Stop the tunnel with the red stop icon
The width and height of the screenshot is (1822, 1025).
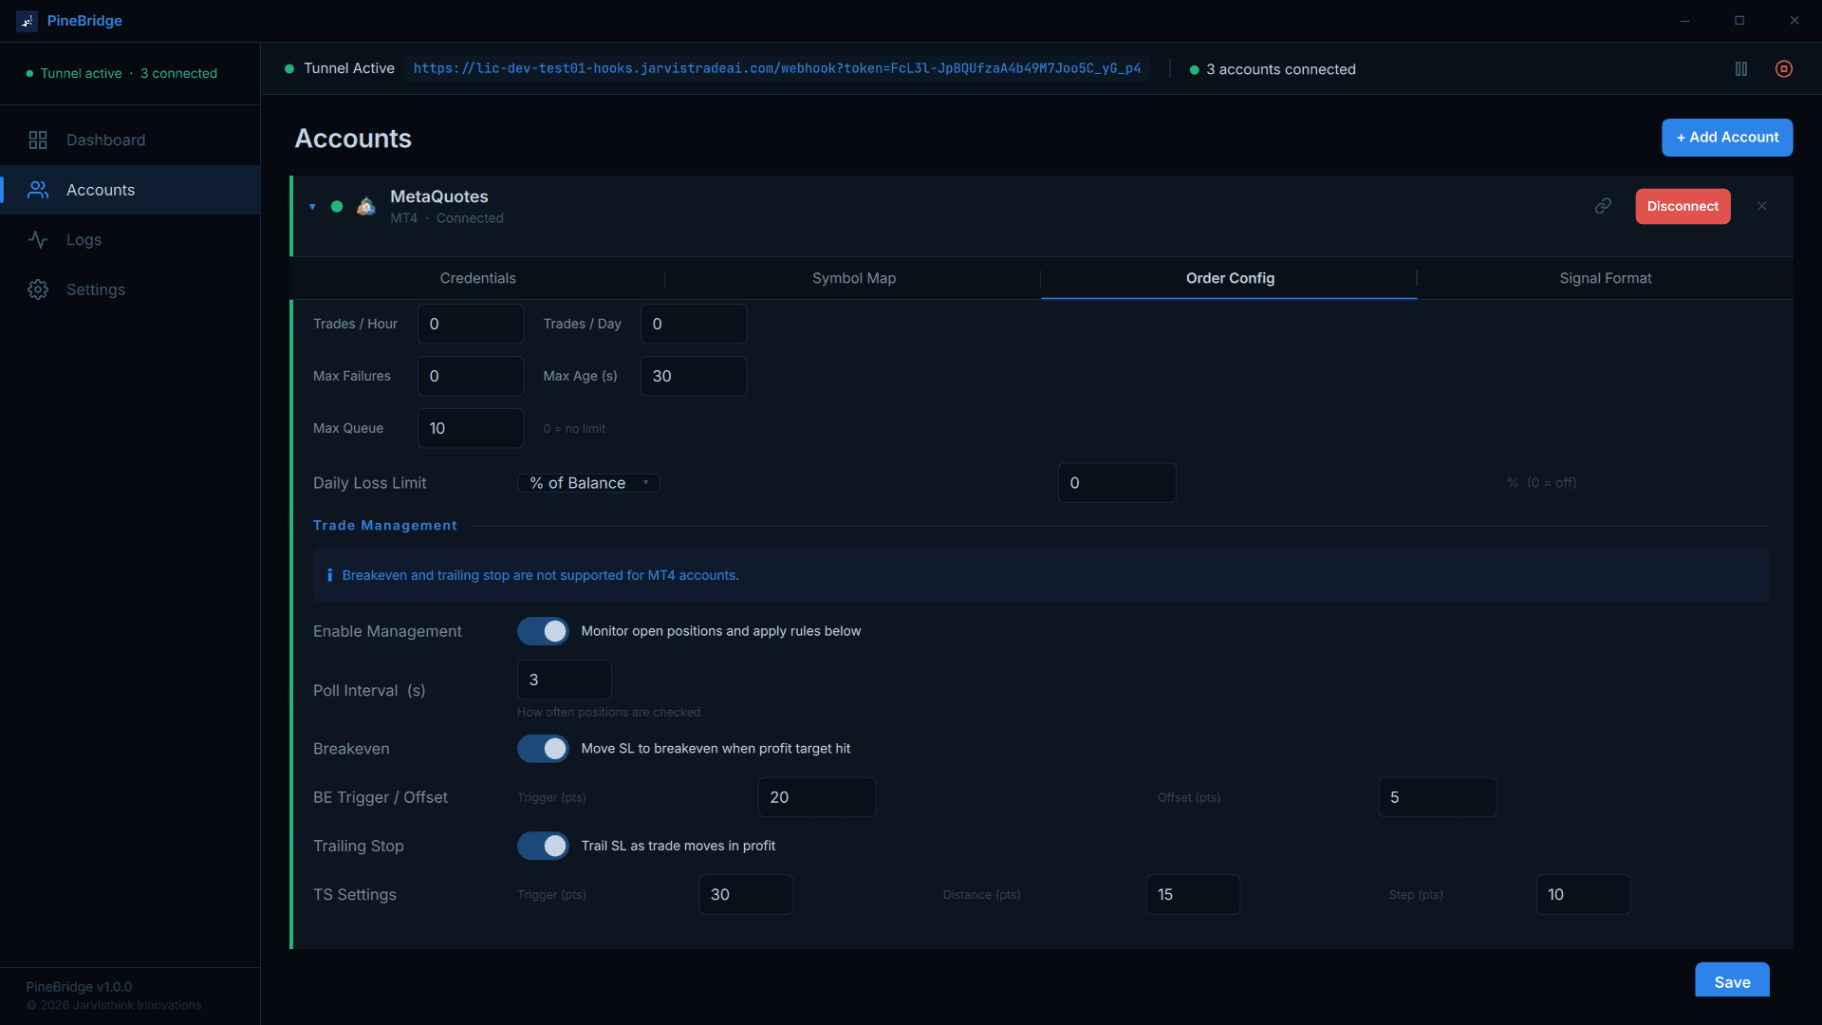1784,69
